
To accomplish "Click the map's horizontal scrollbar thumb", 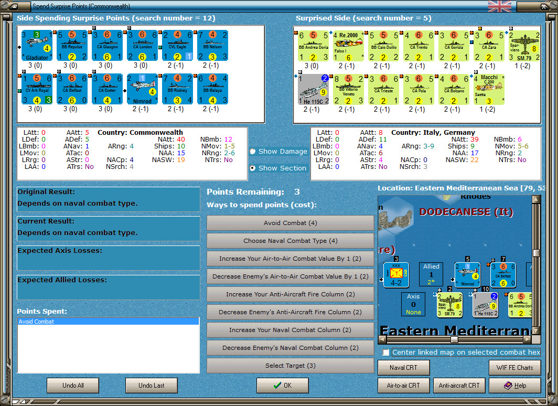I will (454, 339).
